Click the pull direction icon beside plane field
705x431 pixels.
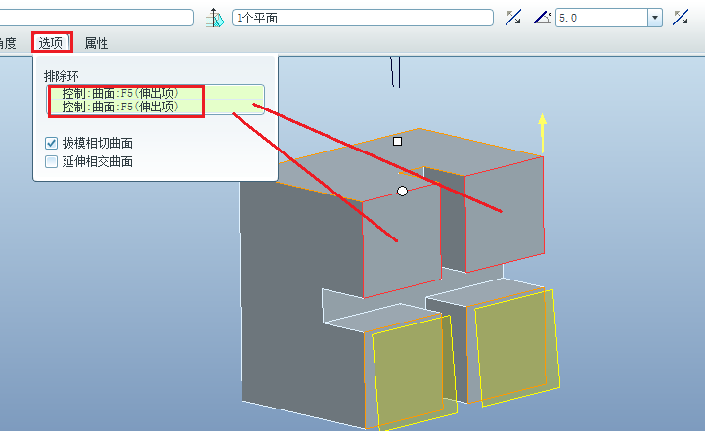coord(217,18)
